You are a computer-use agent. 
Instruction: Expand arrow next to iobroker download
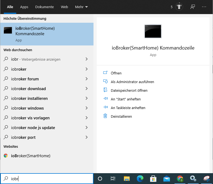(x=86, y=88)
